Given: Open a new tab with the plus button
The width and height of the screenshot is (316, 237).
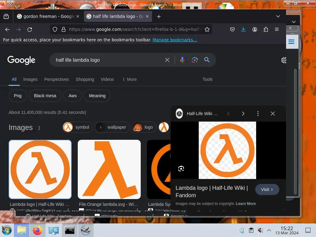Looking at the screenshot, I should point(159,17).
